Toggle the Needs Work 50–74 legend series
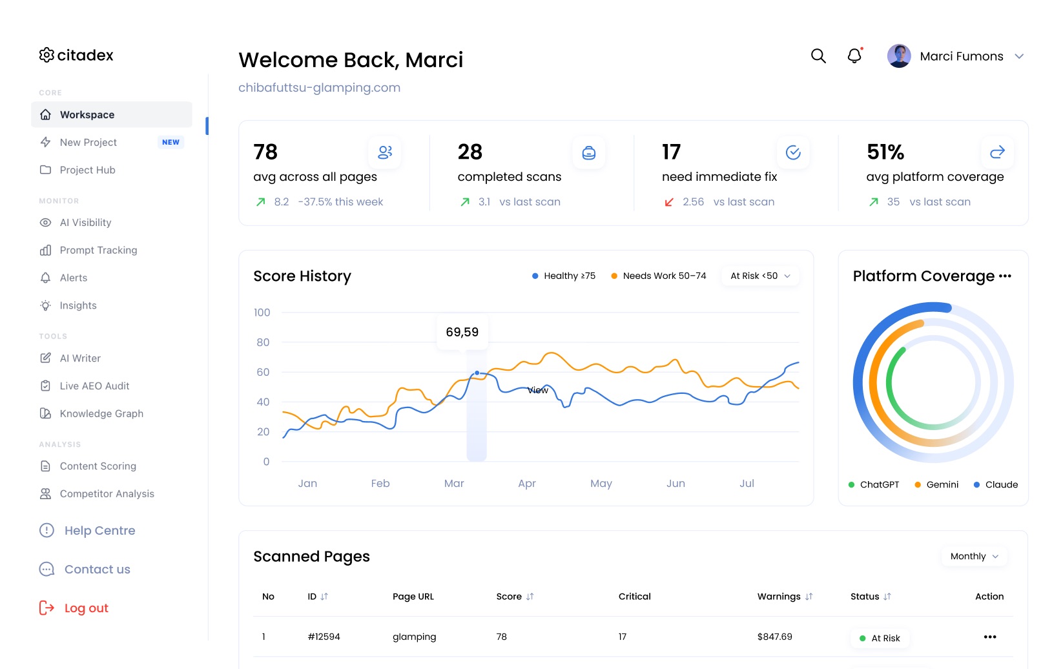Image resolution: width=1063 pixels, height=669 pixels. (658, 276)
